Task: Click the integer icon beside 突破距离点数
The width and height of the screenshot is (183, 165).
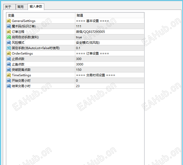Action: (x=9, y=70)
